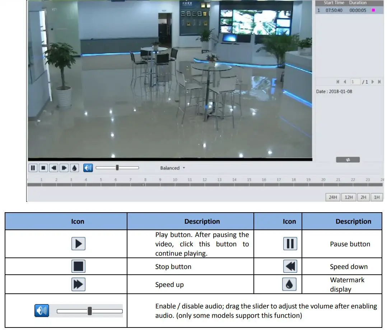Choose the 1H timeline scale
The height and width of the screenshot is (330, 387).
click(376, 197)
